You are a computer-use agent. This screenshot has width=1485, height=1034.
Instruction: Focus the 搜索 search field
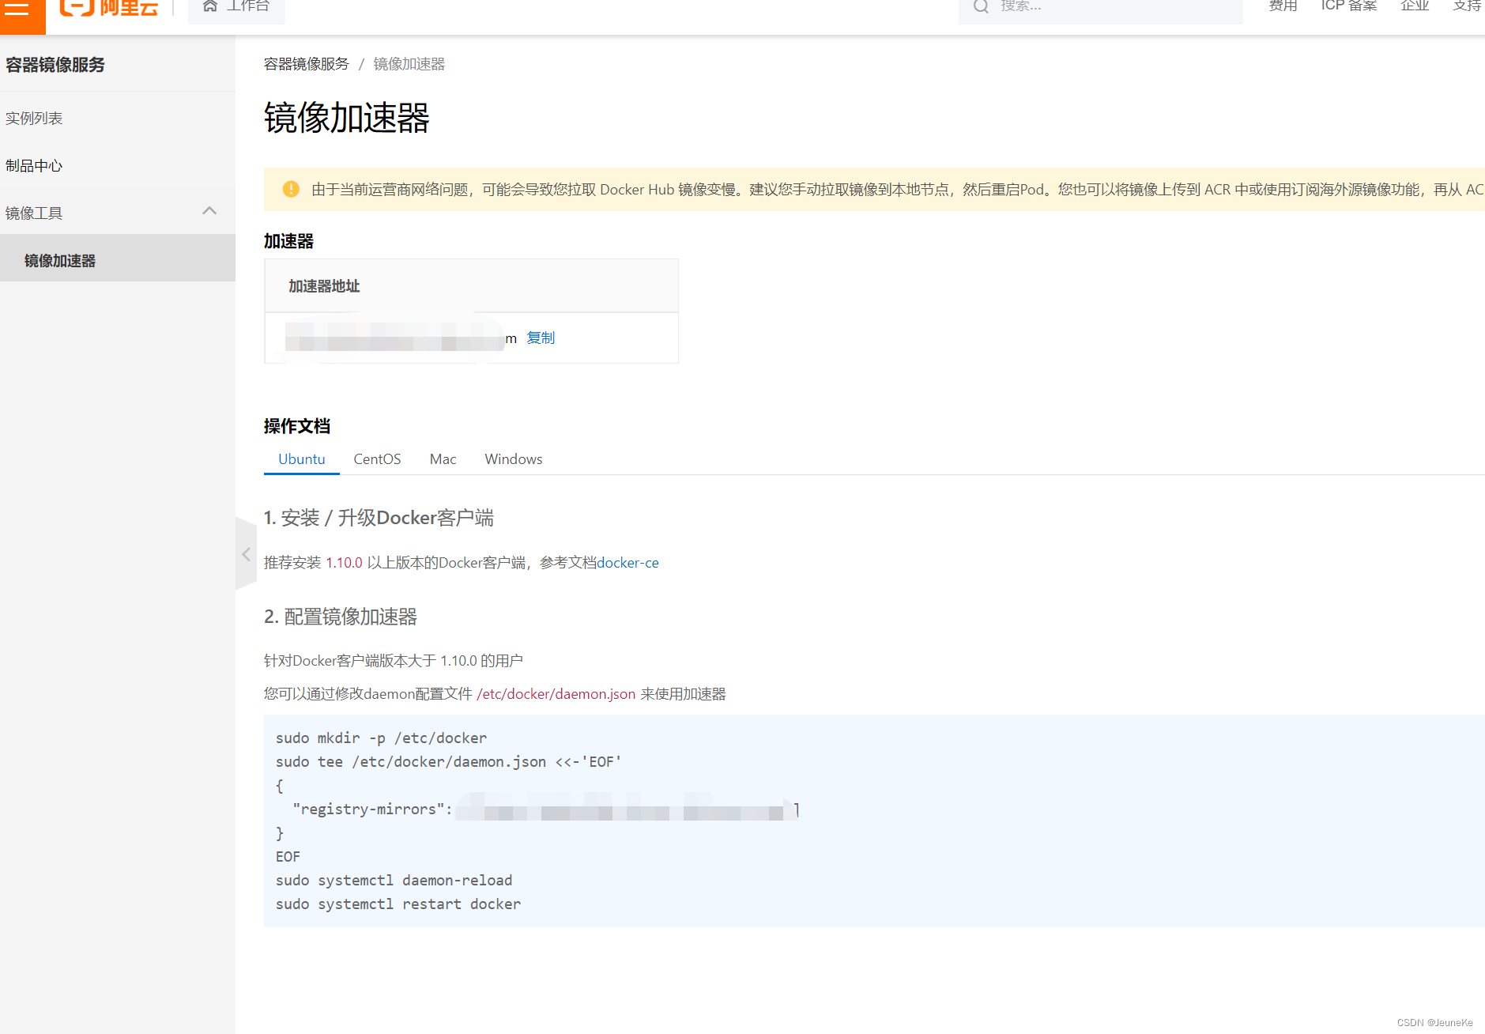(x=1100, y=8)
